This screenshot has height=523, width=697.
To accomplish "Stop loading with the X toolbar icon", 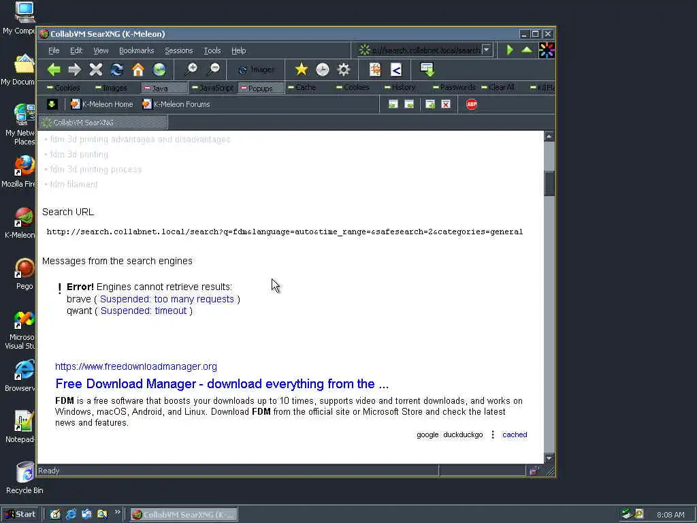I will tap(95, 69).
